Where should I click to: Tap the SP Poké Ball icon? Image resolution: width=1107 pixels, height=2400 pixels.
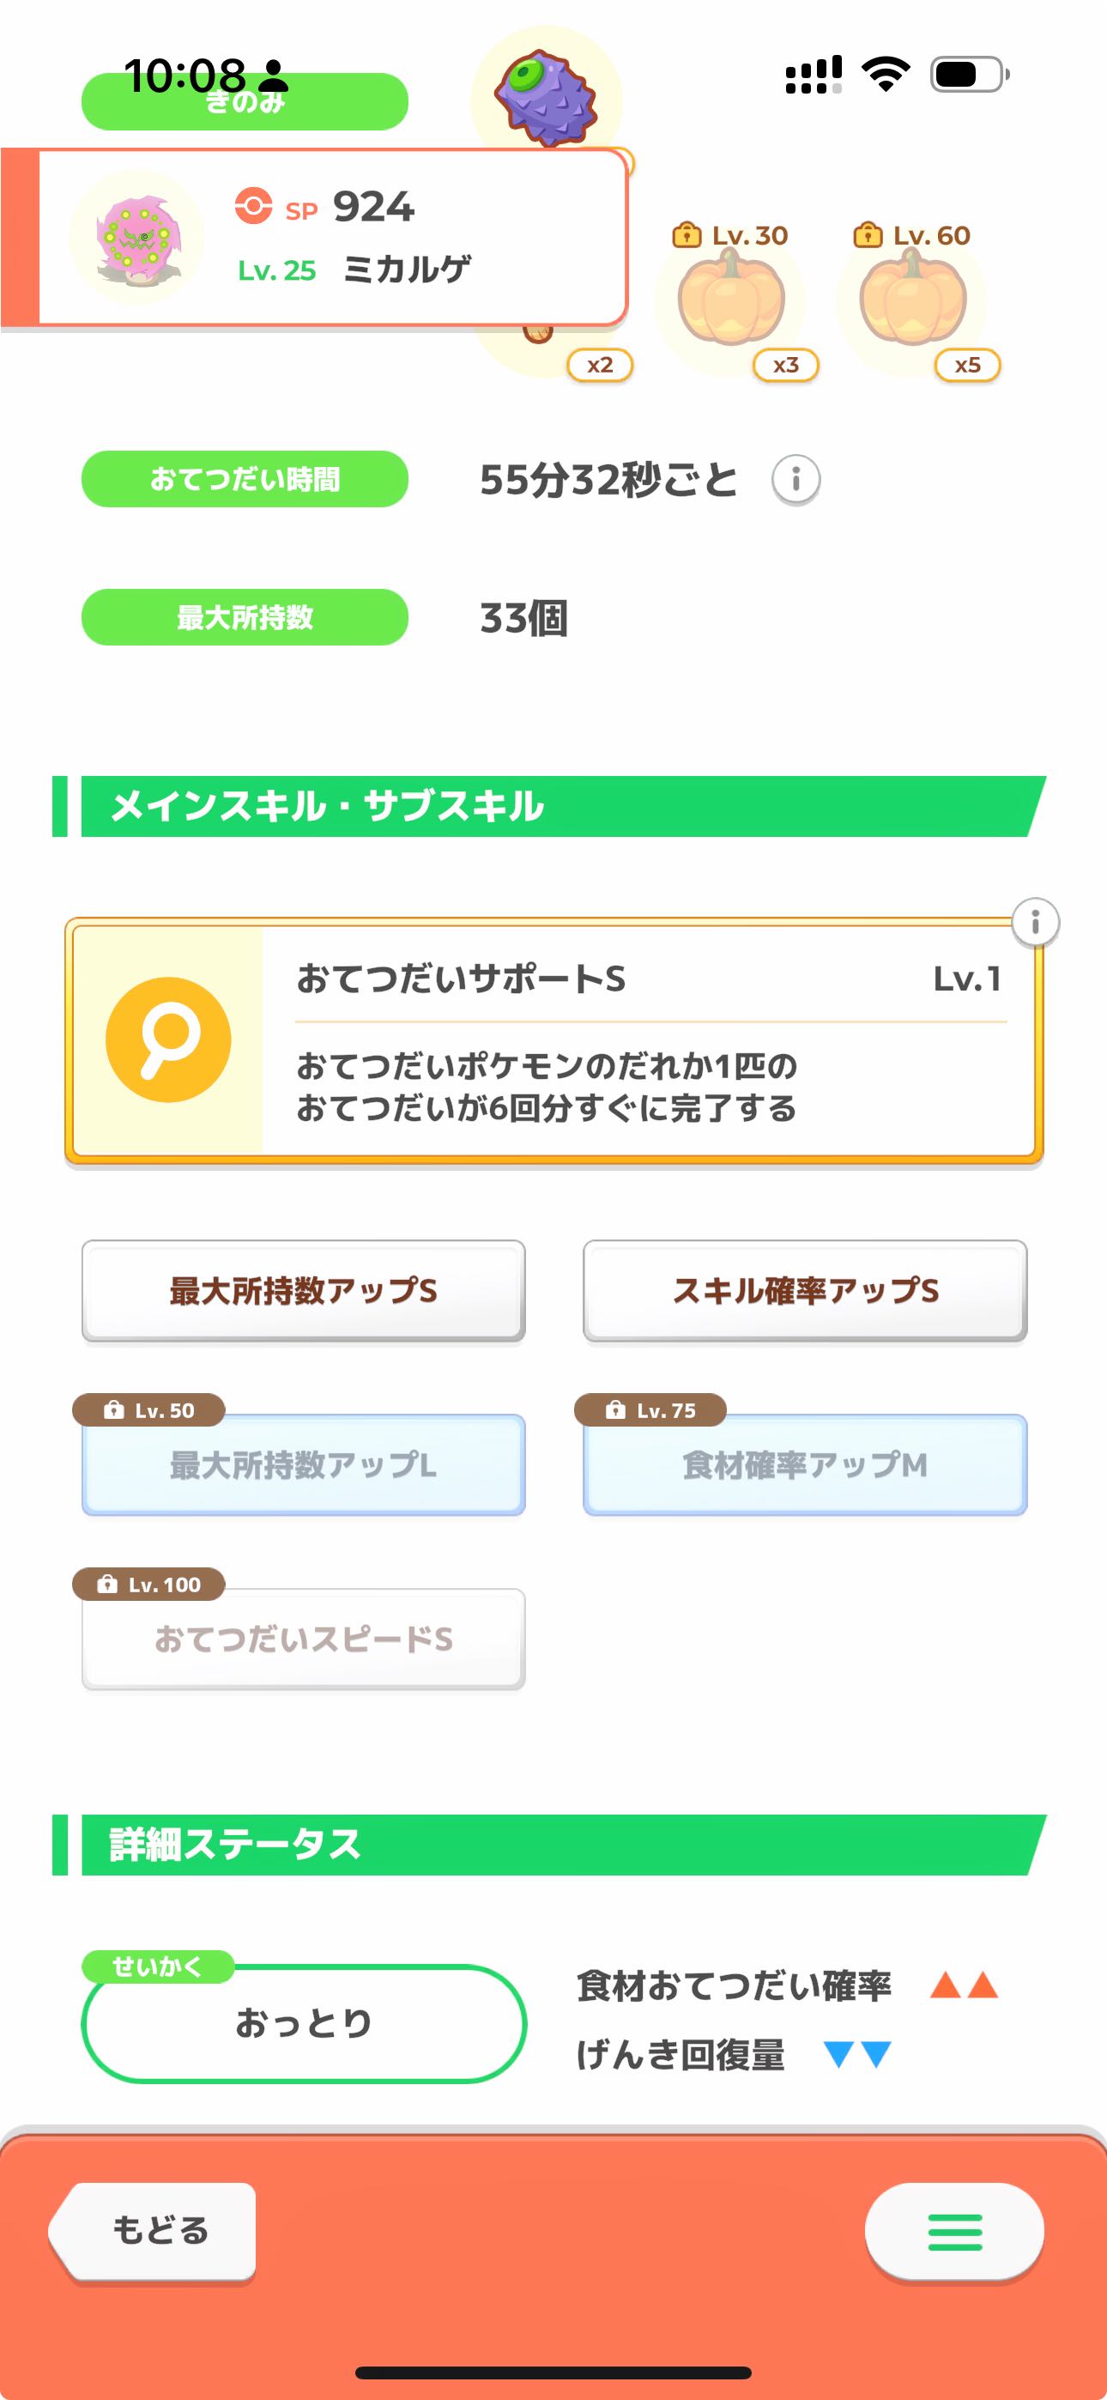253,206
